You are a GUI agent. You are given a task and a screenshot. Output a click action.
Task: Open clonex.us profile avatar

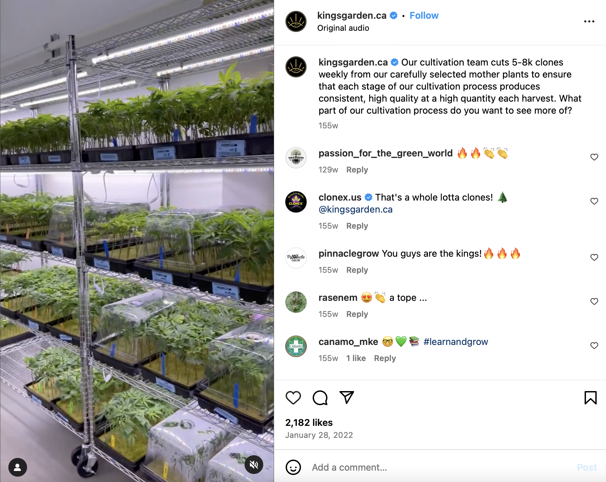tap(296, 202)
